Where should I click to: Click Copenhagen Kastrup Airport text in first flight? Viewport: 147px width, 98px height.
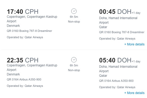[32, 19]
